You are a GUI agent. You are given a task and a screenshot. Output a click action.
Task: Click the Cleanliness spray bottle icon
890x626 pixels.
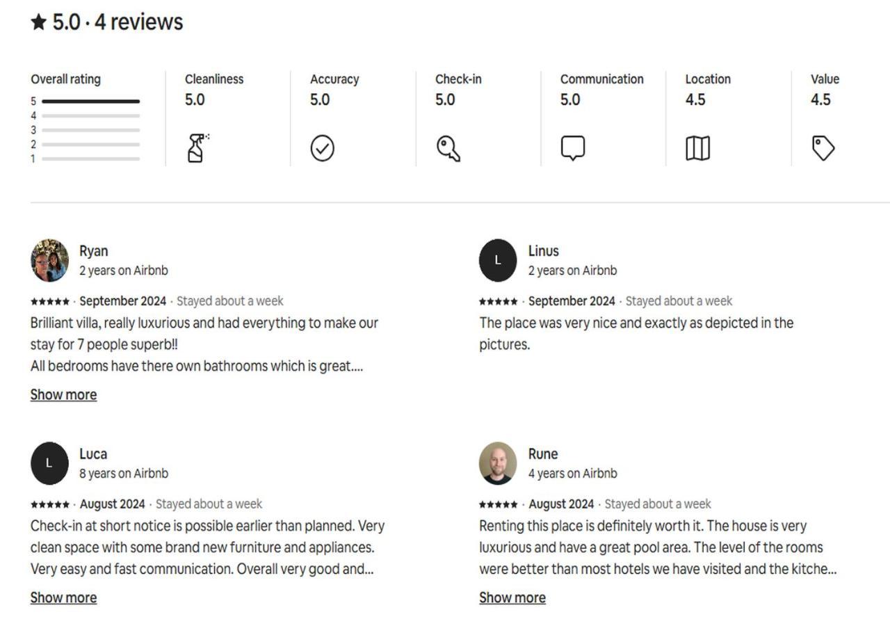coord(197,148)
